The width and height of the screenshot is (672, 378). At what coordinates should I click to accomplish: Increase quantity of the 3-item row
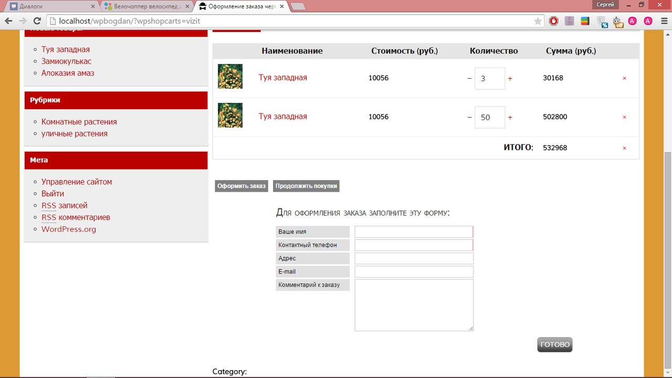point(510,78)
